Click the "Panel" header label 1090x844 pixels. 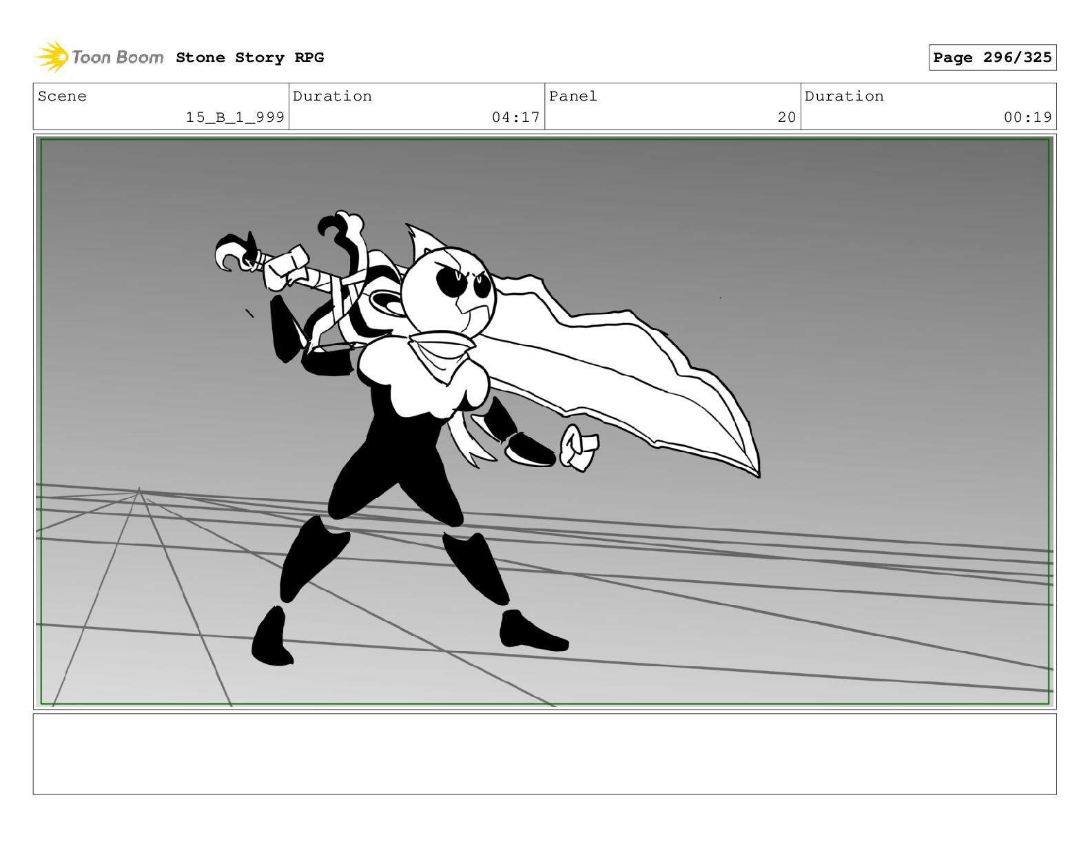573,96
